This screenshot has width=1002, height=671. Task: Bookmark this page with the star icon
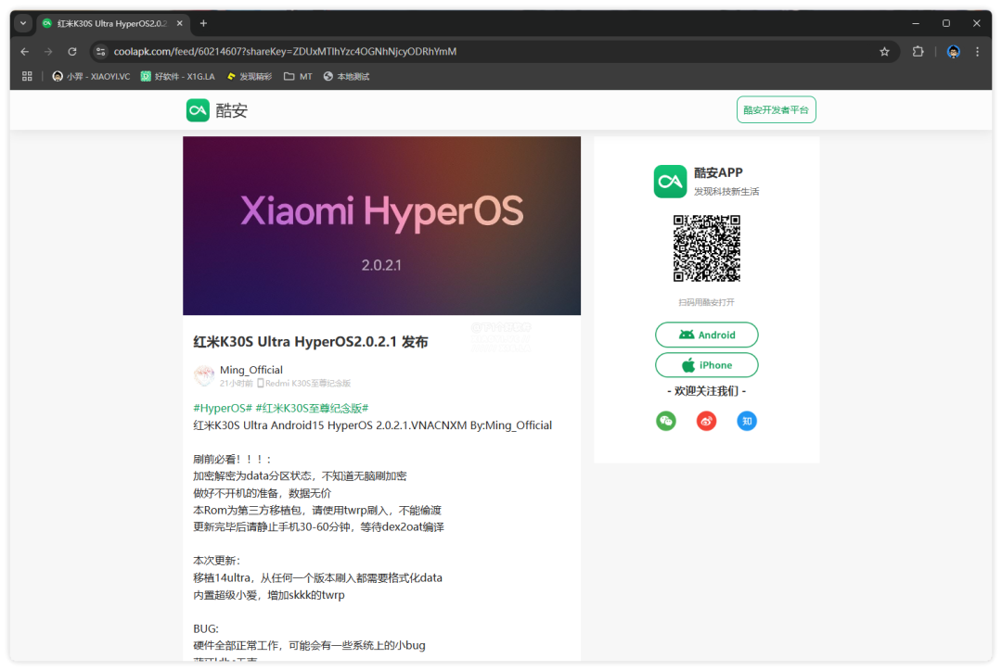[884, 52]
